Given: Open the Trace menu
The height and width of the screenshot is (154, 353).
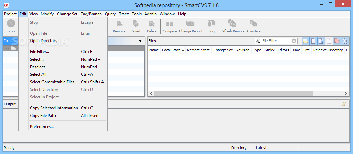Looking at the screenshot, I should pyautogui.click(x=124, y=14).
